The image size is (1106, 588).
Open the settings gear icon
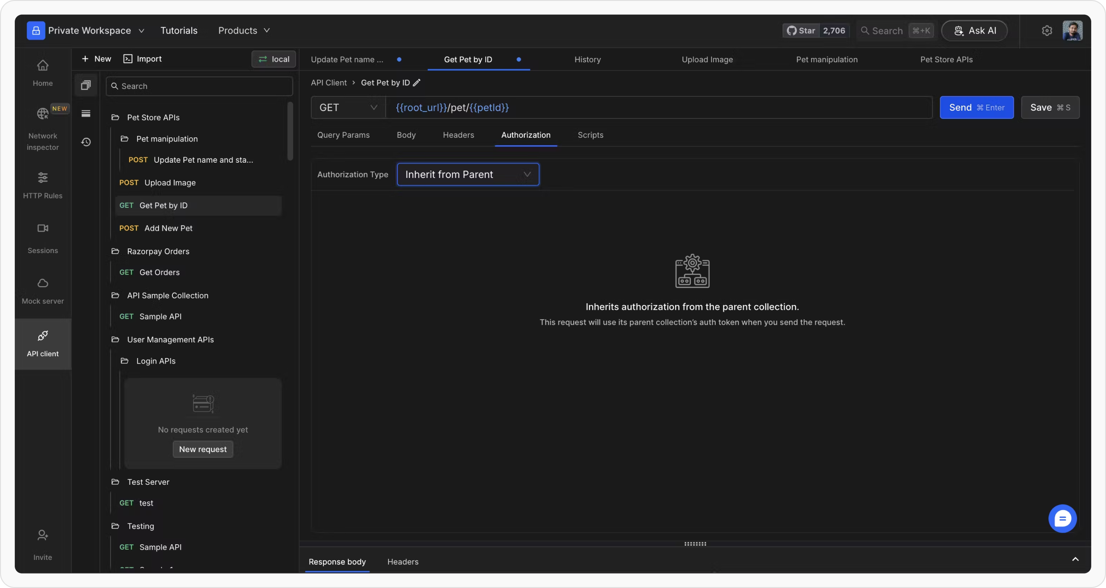(1047, 31)
